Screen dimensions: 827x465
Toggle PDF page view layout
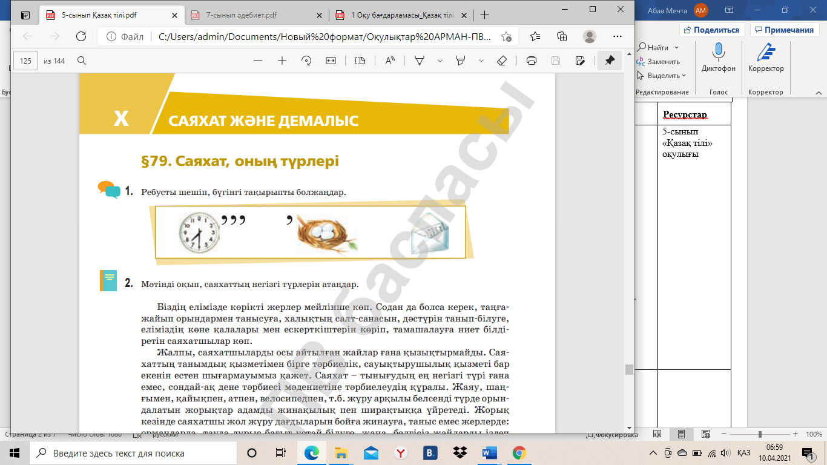click(360, 61)
